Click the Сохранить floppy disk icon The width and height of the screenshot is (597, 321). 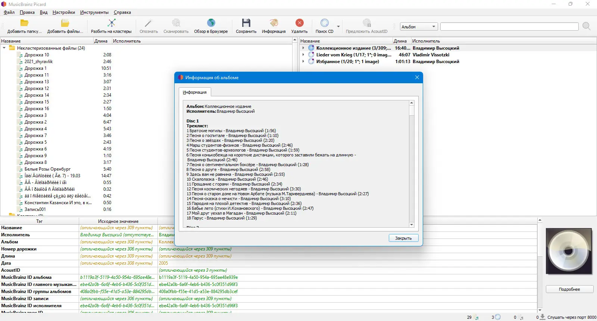click(x=246, y=23)
